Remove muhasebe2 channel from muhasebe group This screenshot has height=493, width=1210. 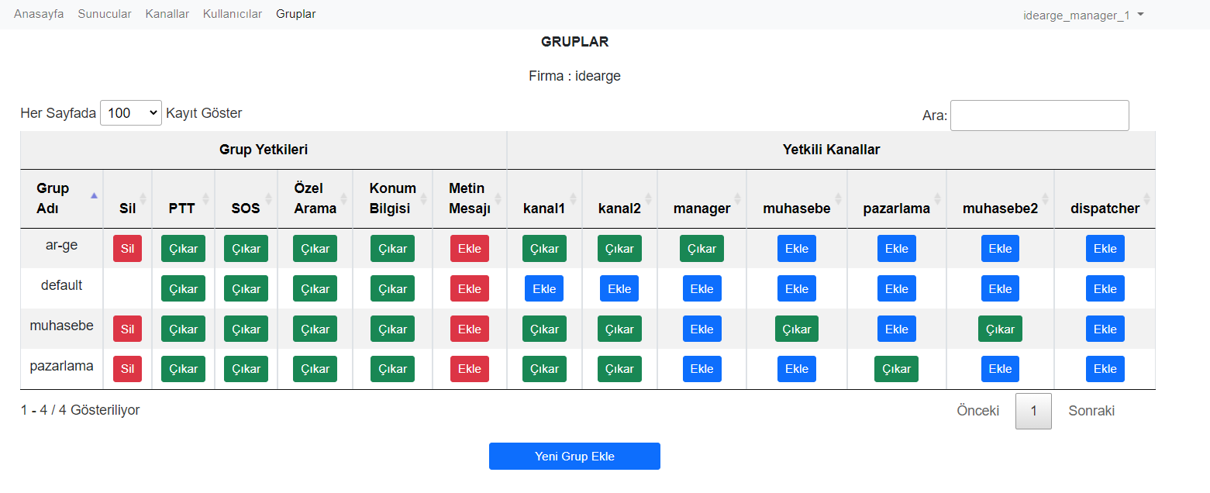click(x=1001, y=329)
